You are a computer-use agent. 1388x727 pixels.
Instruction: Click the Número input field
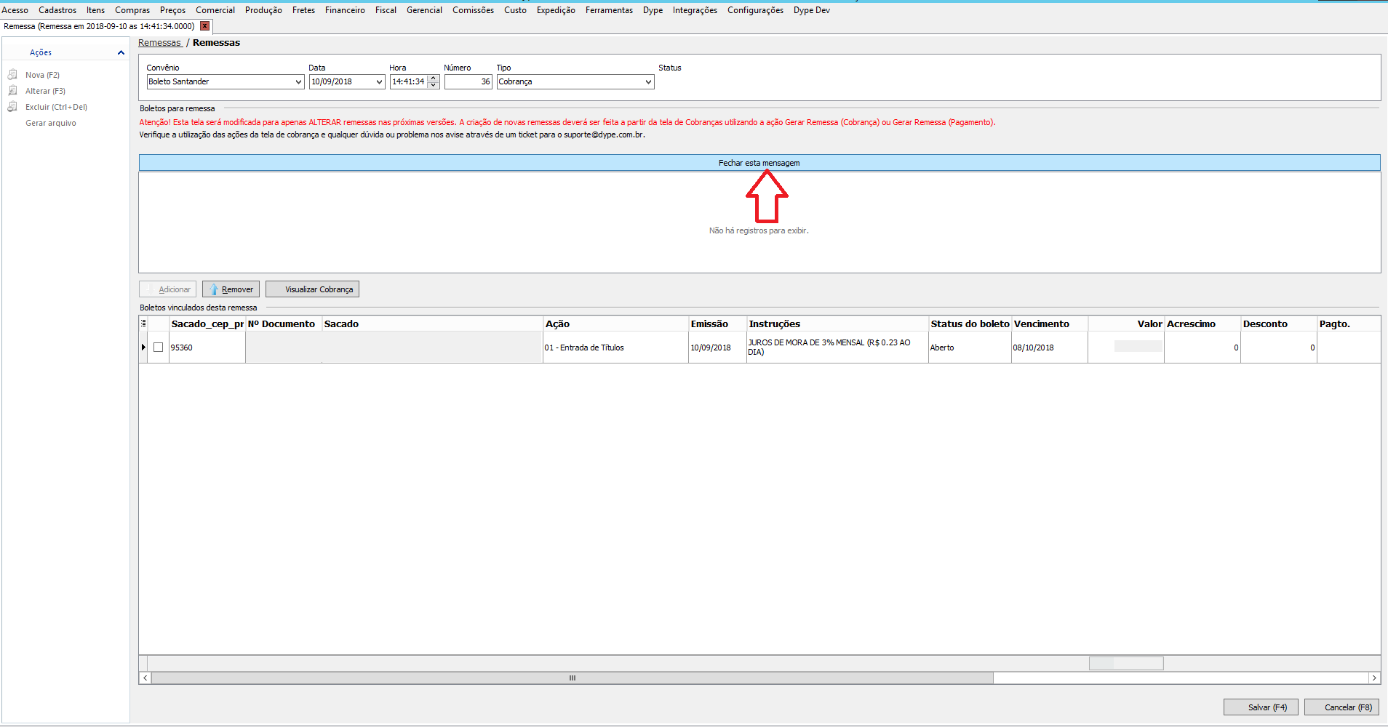tap(468, 82)
